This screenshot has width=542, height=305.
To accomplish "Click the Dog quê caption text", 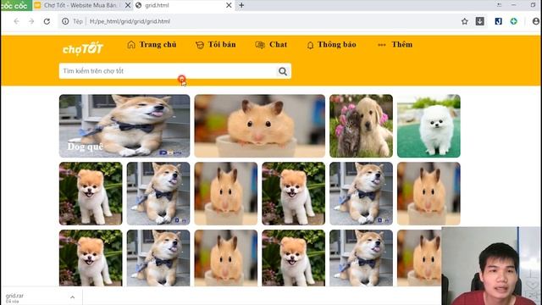I will 85,147.
